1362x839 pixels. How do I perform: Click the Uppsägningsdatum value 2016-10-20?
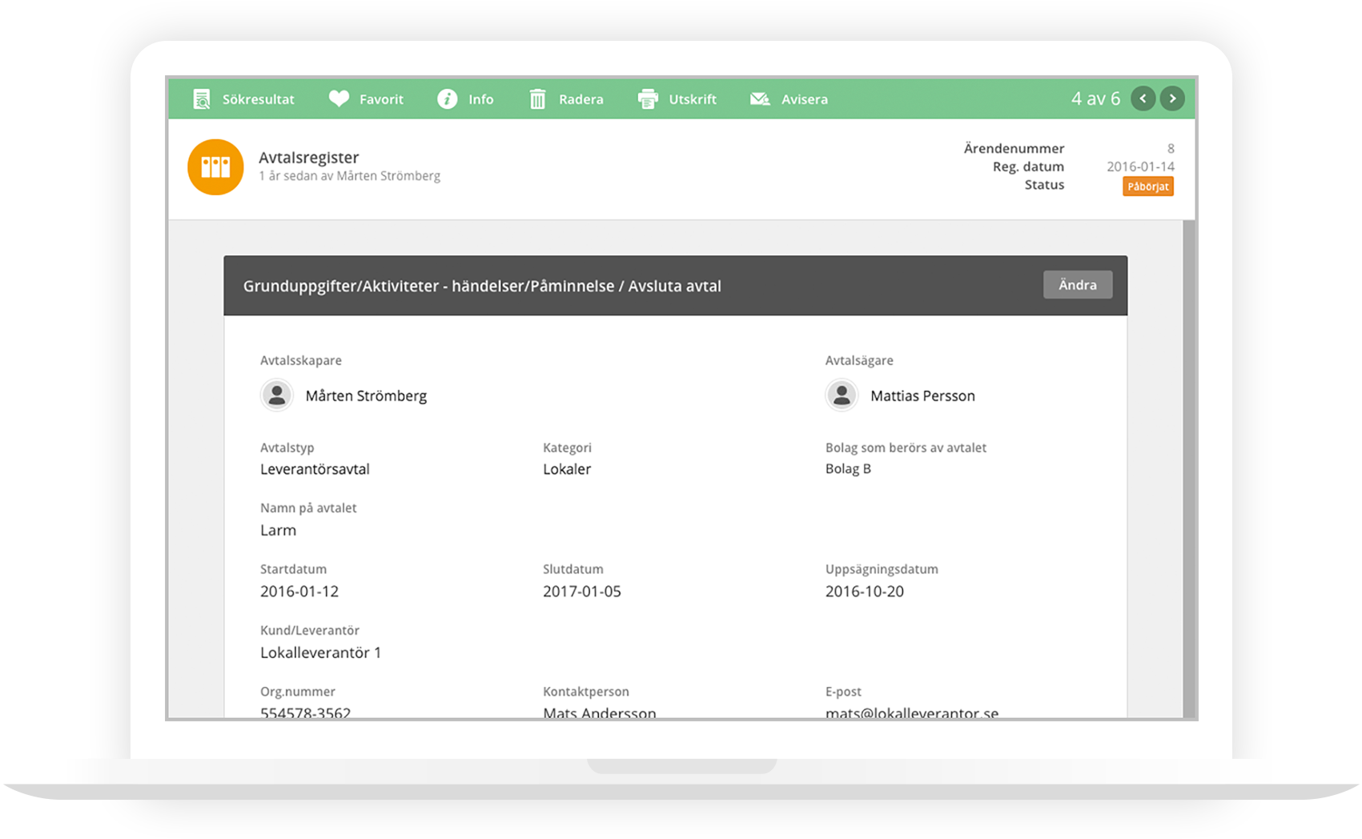864,592
